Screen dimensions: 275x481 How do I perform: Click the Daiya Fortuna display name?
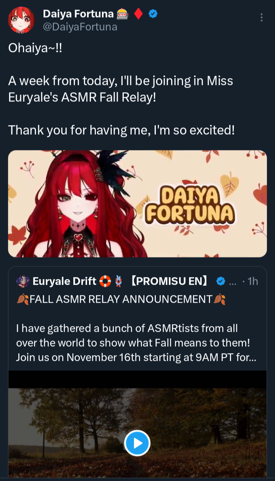(x=78, y=14)
